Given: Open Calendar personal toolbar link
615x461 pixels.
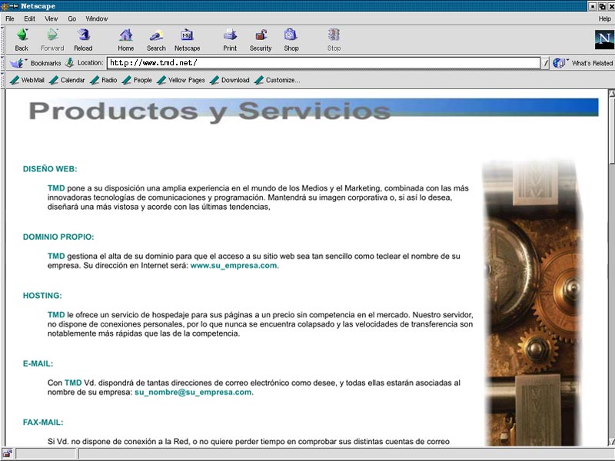Looking at the screenshot, I should tap(67, 80).
